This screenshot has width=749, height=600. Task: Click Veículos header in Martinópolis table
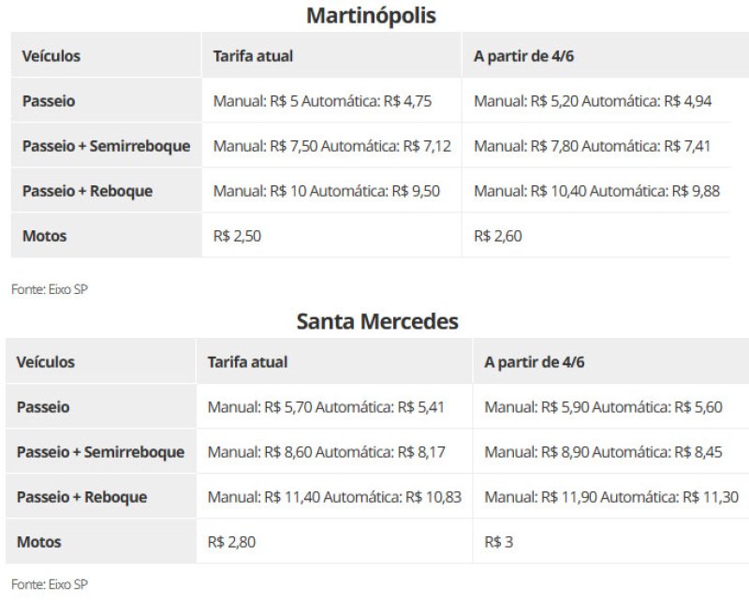[51, 56]
